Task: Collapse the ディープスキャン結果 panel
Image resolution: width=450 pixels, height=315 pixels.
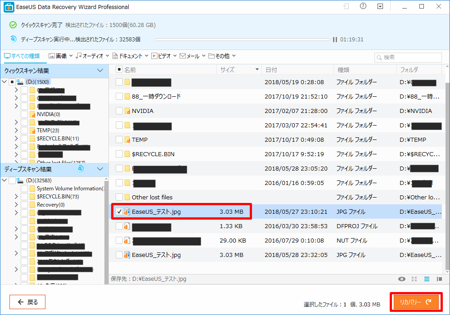Action: (x=100, y=169)
